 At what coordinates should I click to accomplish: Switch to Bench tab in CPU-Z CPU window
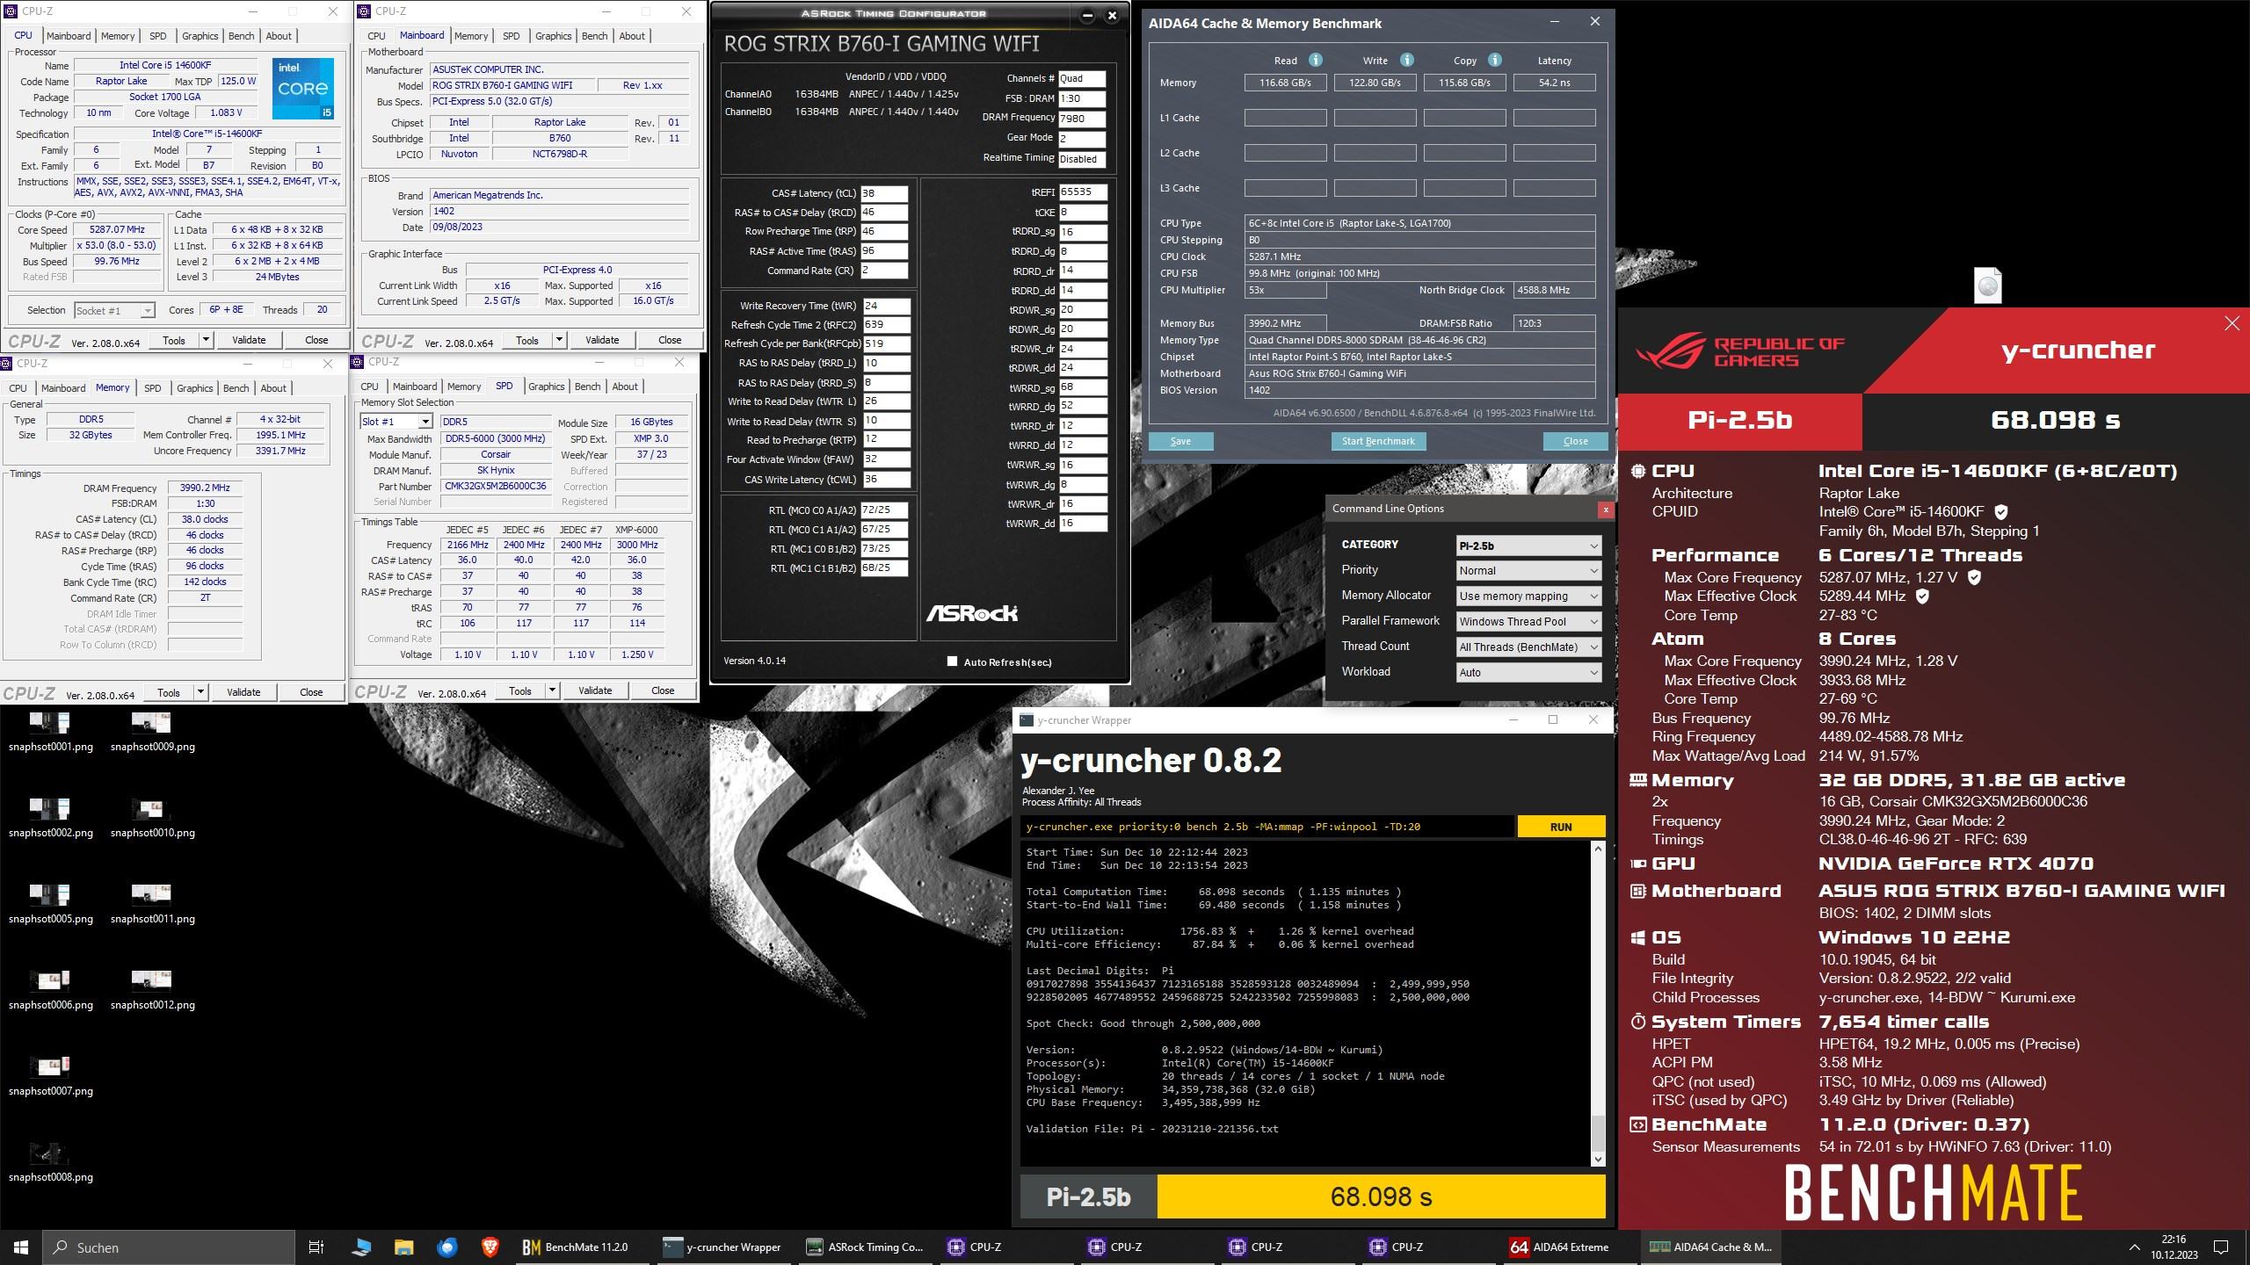pyautogui.click(x=241, y=36)
